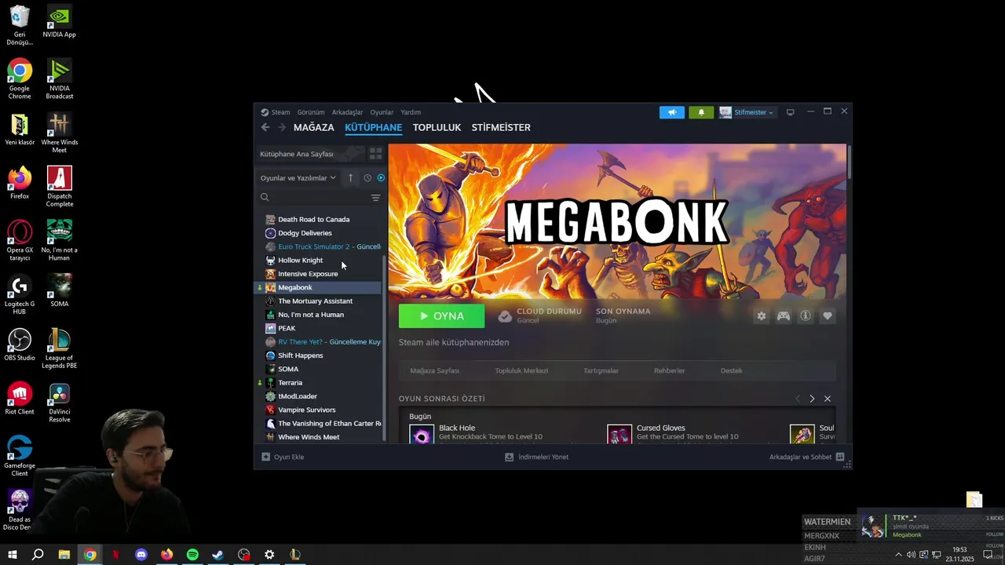Click the main content scrollbar

pyautogui.click(x=849, y=161)
